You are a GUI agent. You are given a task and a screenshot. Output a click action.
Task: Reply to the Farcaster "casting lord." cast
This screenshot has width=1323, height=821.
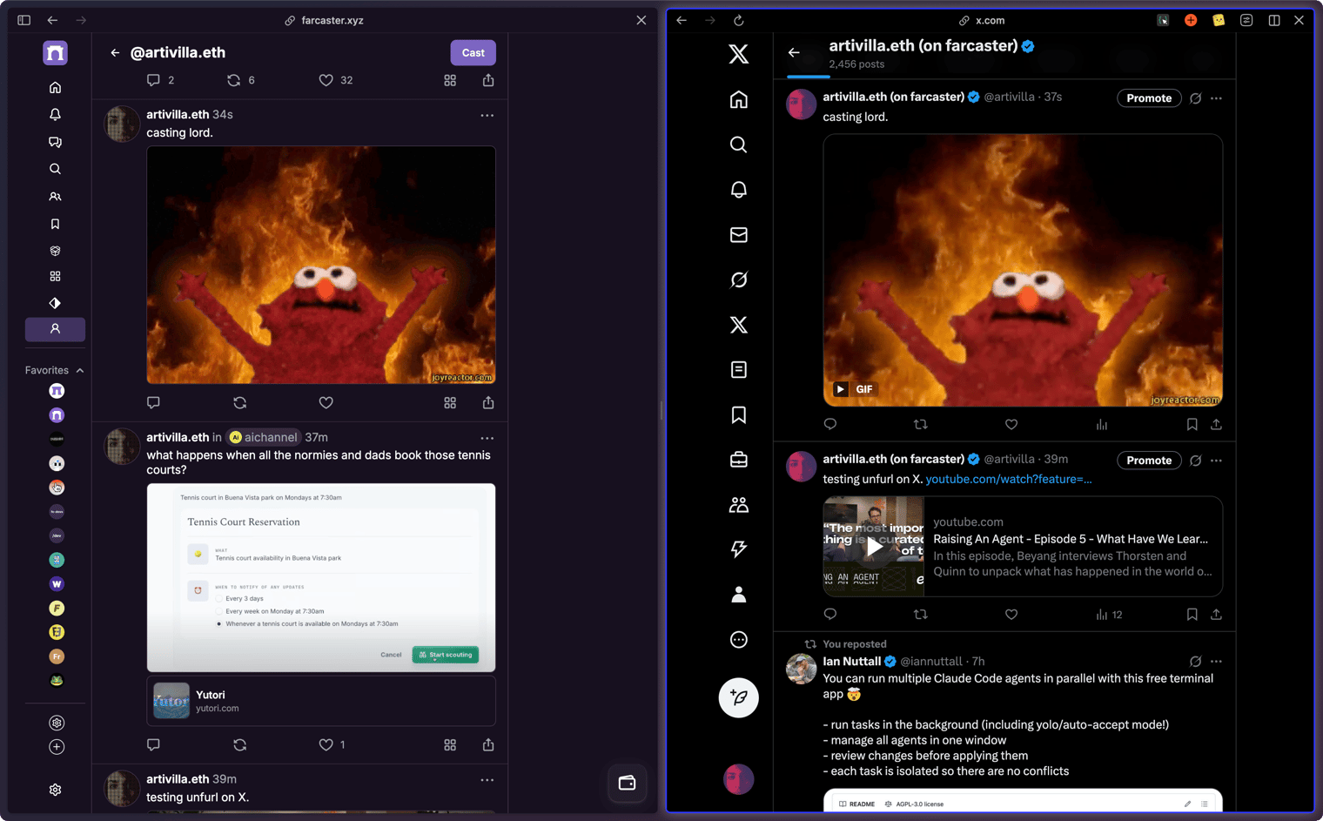coord(153,402)
